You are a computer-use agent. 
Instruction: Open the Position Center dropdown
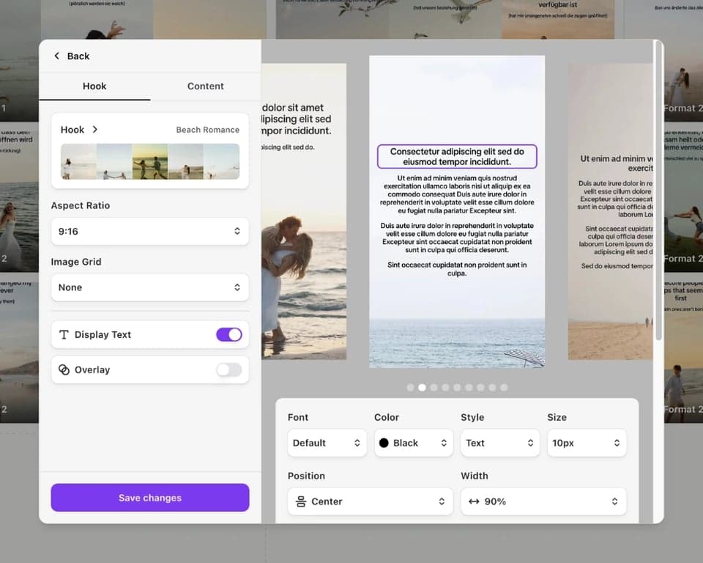371,501
